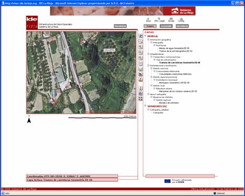Click the Coordenadas UTM status bar
245x196 pixels.
point(72,176)
